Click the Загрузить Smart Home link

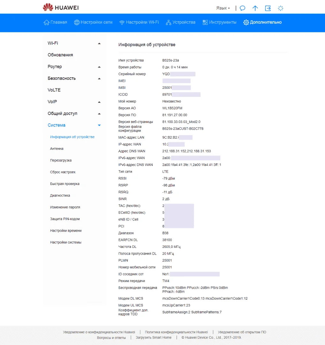click(154, 338)
